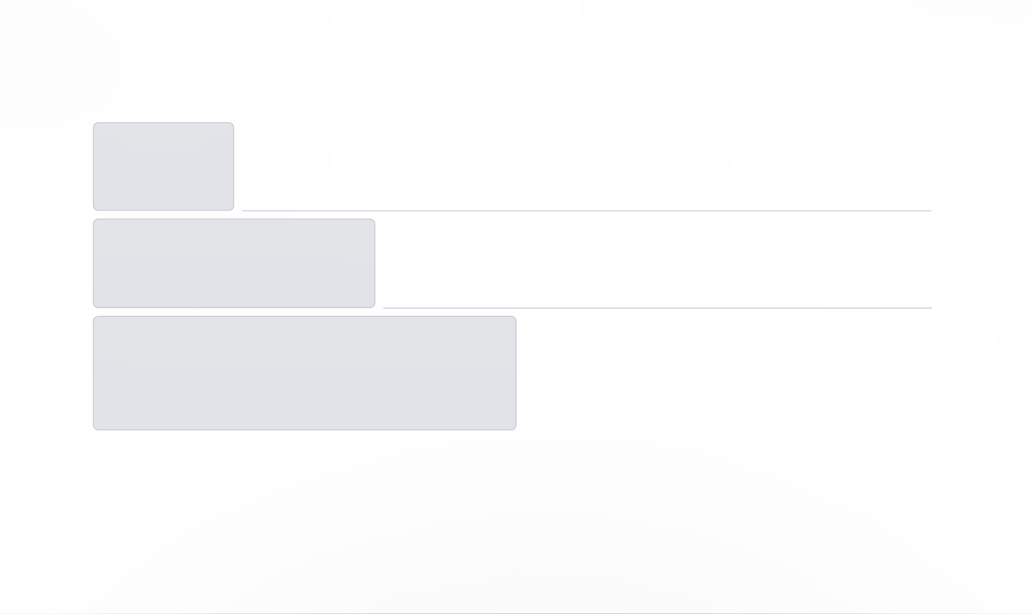Click the upper horizontal divider line
The width and height of the screenshot is (1033, 614).
pos(587,211)
